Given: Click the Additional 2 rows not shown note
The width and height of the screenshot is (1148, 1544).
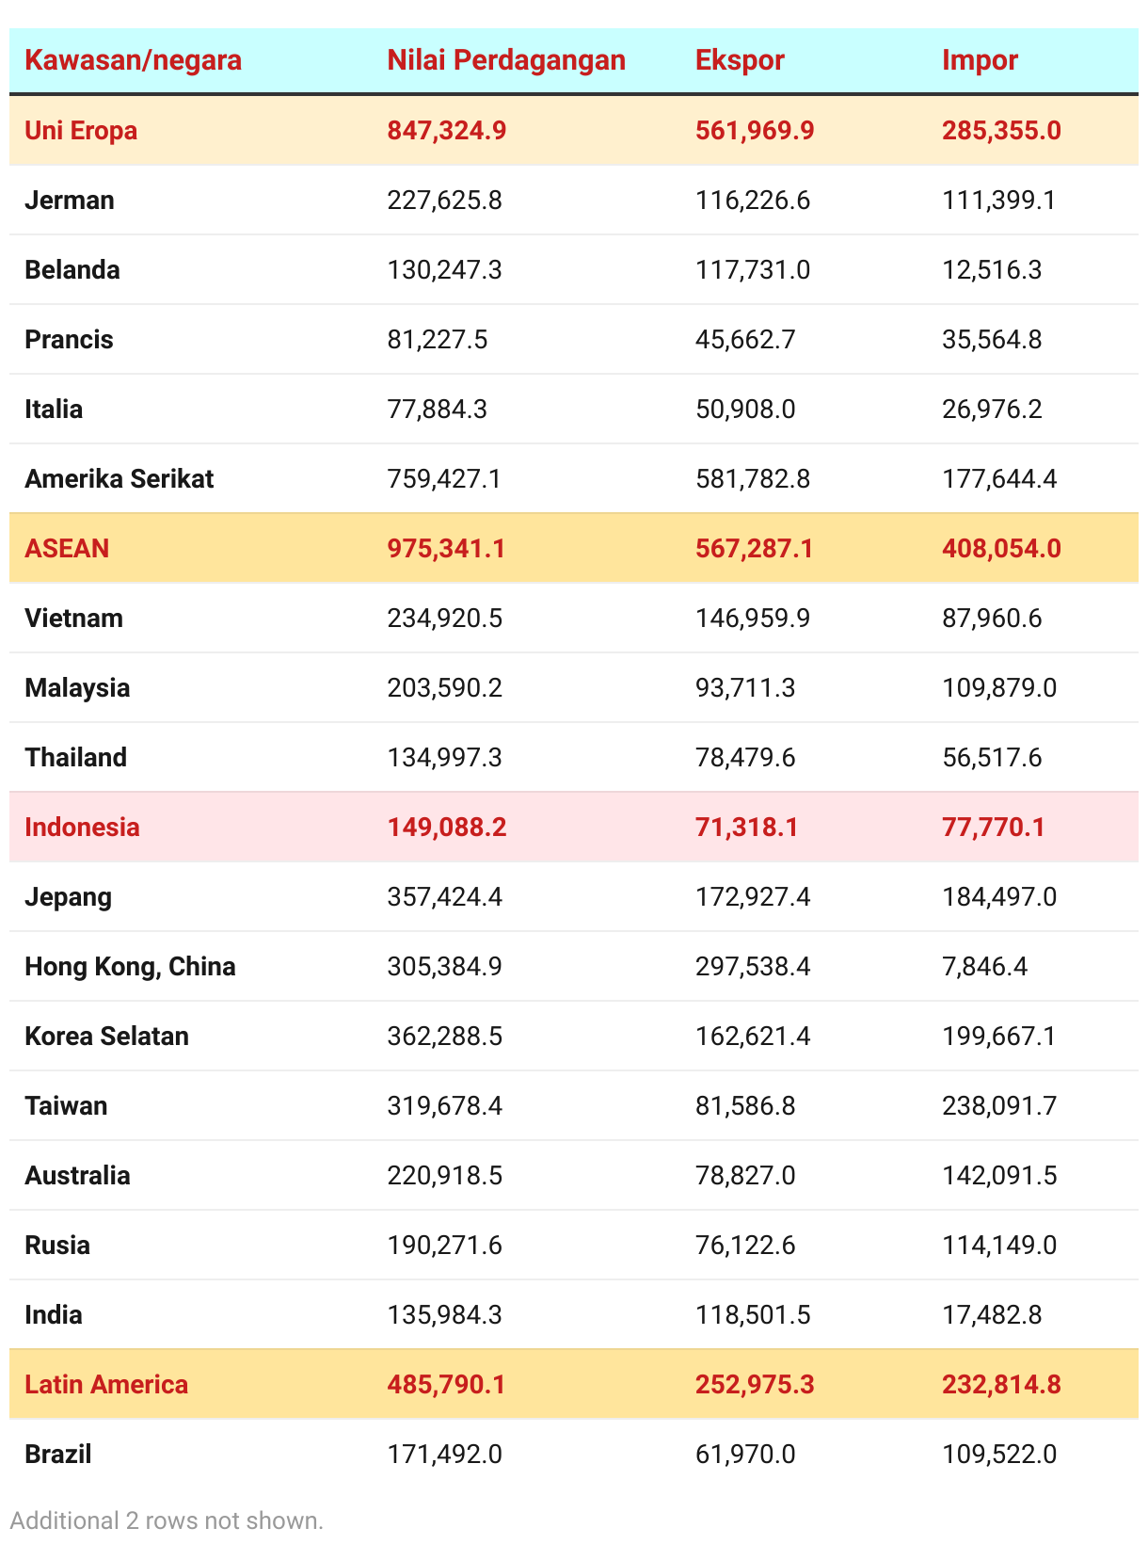Looking at the screenshot, I should (x=167, y=1520).
